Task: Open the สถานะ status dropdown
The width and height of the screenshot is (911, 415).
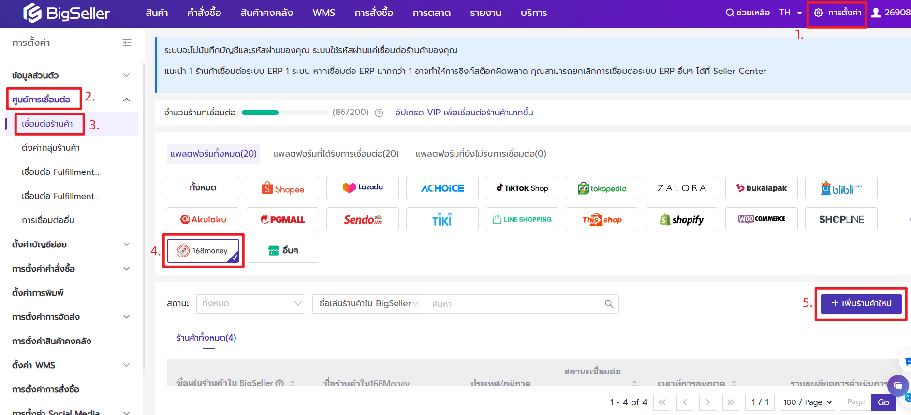Action: click(x=250, y=304)
